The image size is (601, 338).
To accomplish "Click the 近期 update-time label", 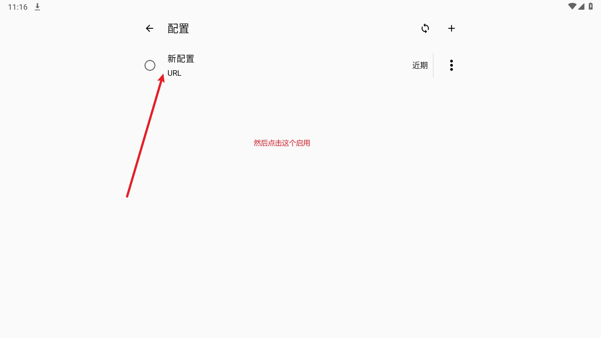I will [x=420, y=65].
